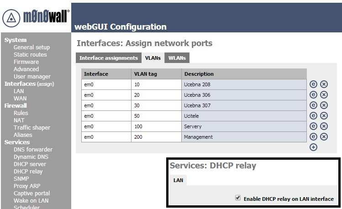Image resolution: width=342 pixels, height=209 pixels.
Task: Open the User manager page
Action: pos(32,77)
